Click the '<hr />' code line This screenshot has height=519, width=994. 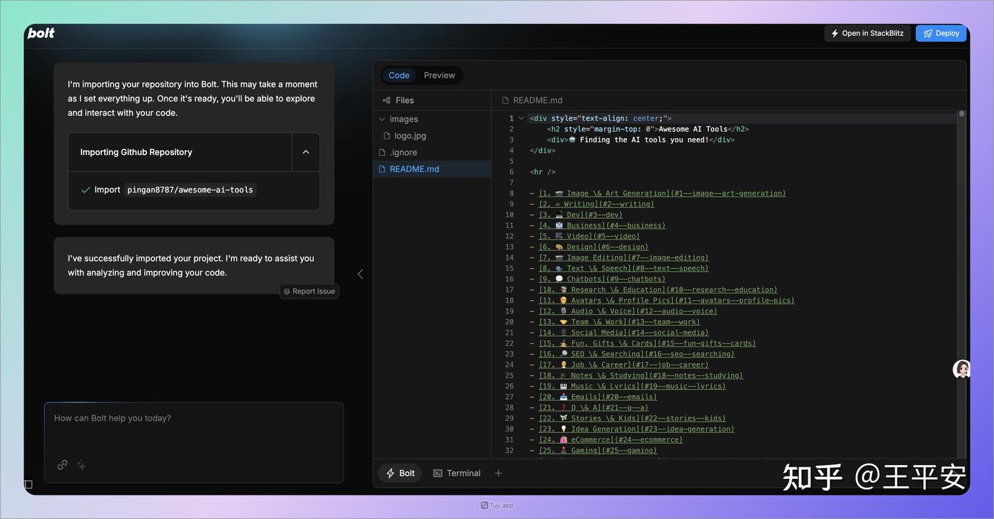543,172
